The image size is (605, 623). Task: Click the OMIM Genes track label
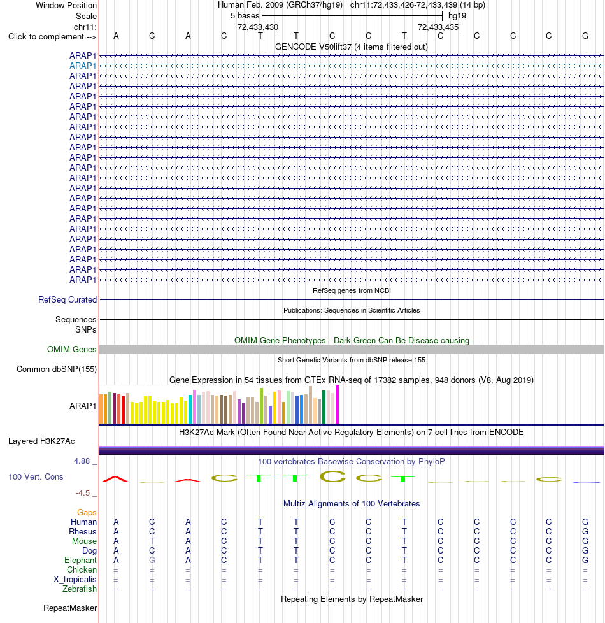point(71,349)
